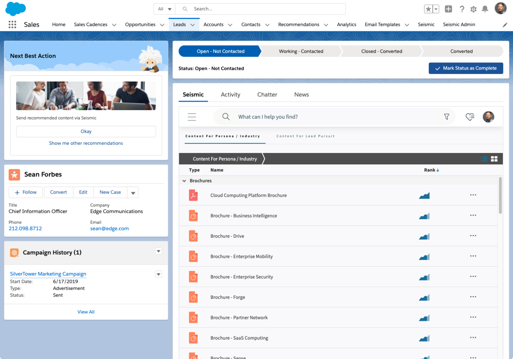Click the Seismic user avatar
Viewport: 513px width, 359px height.
pos(488,117)
